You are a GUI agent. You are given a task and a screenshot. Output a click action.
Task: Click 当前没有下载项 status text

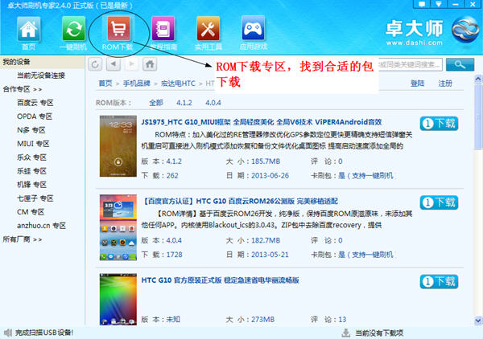pyautogui.click(x=379, y=333)
